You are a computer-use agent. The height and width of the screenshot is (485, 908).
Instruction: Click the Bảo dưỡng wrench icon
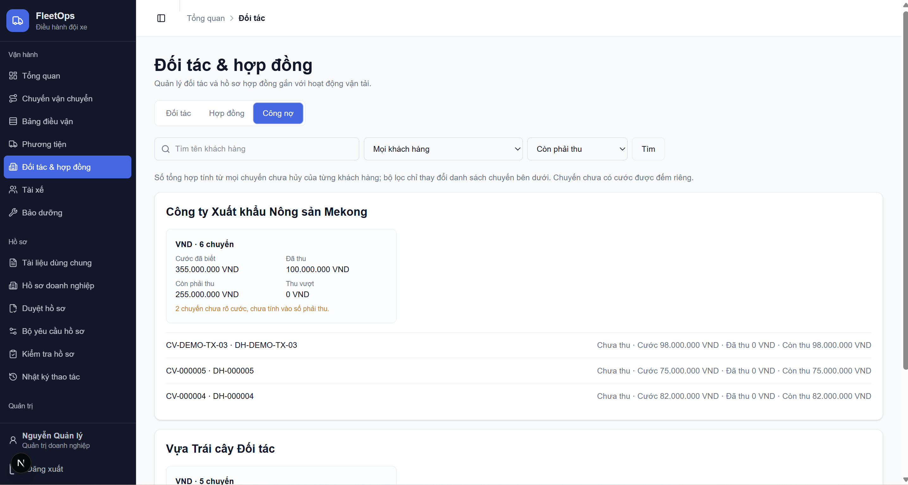tap(13, 212)
